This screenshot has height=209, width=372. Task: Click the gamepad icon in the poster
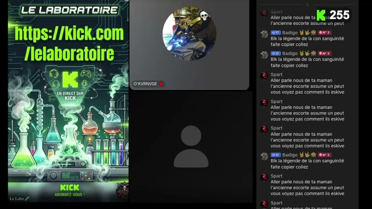point(85,74)
